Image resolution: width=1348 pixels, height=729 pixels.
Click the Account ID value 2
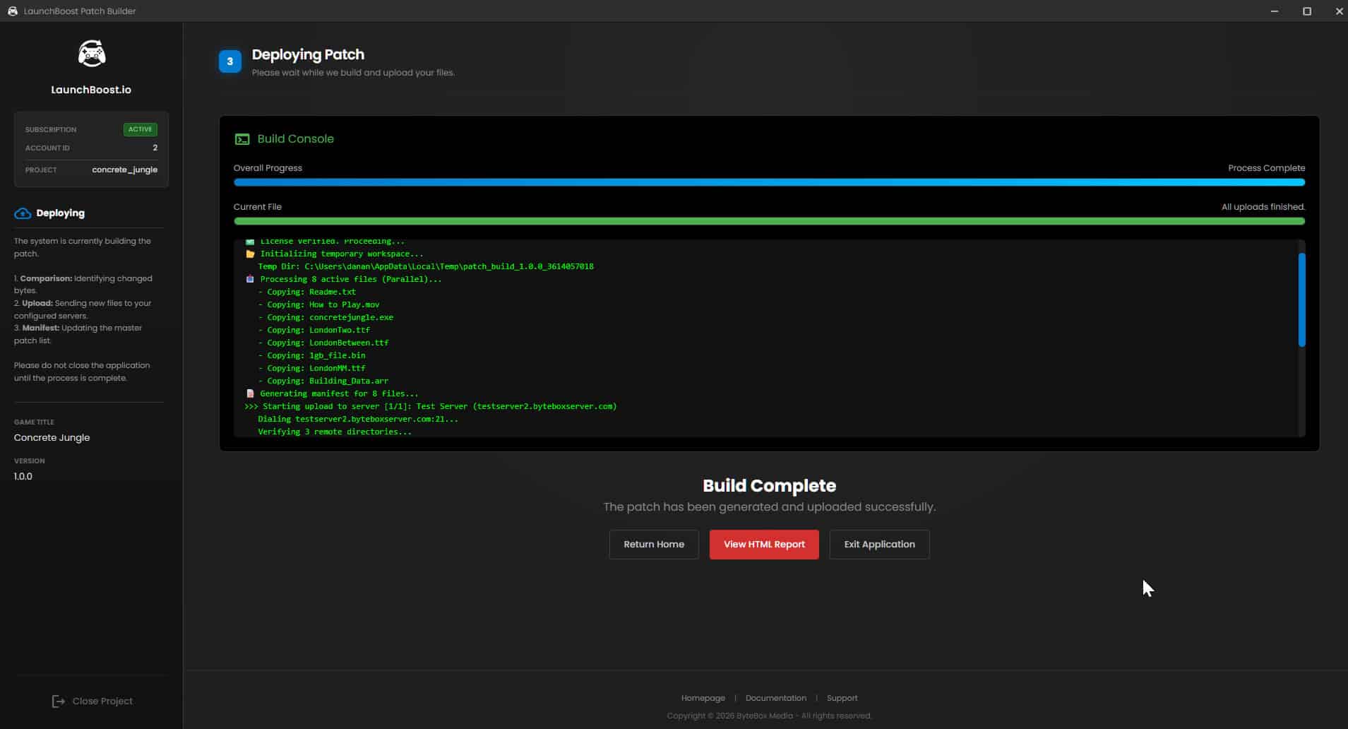pos(155,148)
